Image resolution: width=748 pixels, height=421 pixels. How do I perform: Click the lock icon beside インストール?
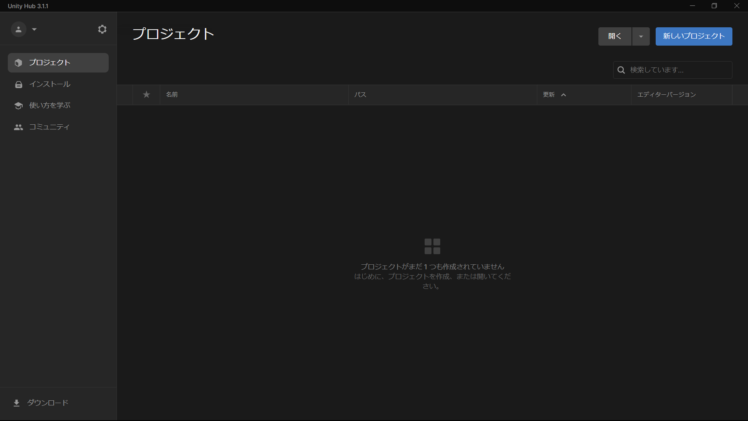pos(18,85)
